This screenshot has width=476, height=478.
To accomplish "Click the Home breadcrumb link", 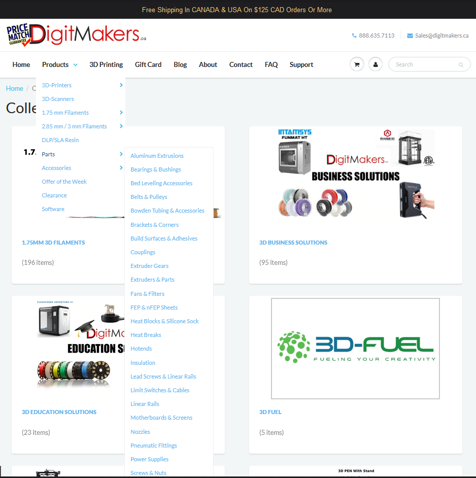I will coord(15,88).
